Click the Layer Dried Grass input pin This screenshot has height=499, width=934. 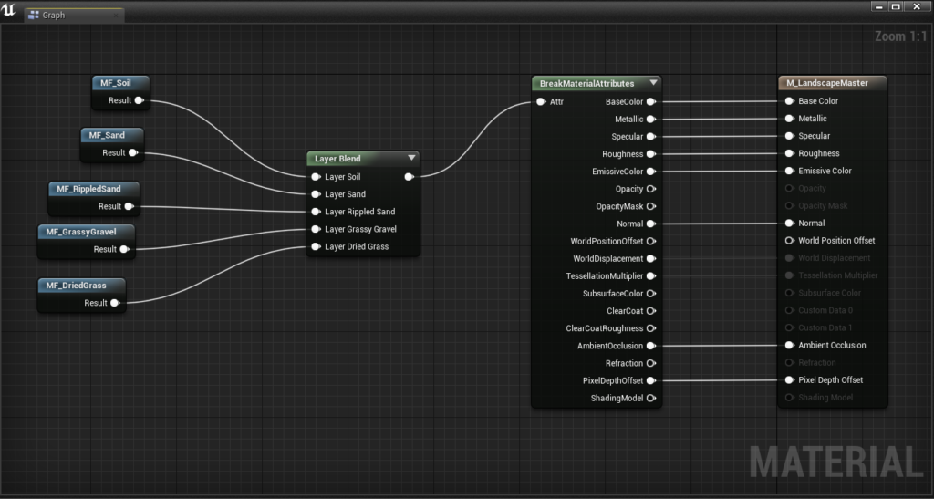point(317,246)
